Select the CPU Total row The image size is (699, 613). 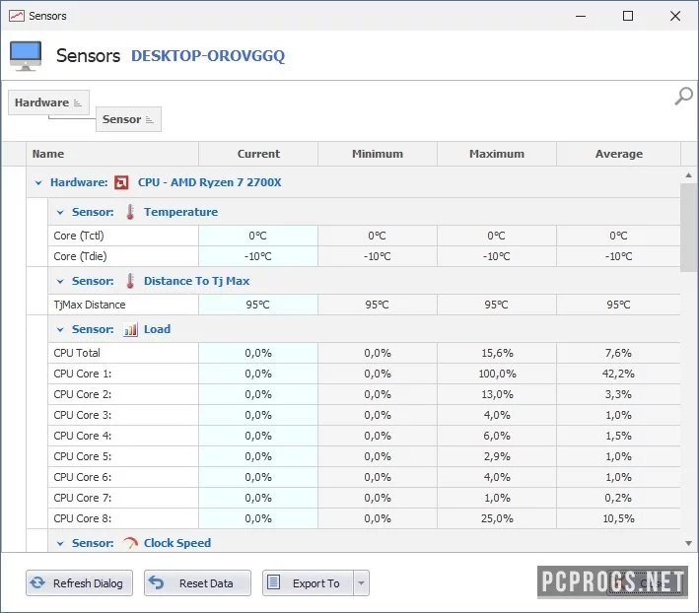(364, 353)
